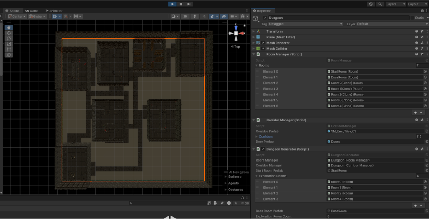Open the Undo History icon
The height and width of the screenshot is (219, 429).
click(371, 4)
